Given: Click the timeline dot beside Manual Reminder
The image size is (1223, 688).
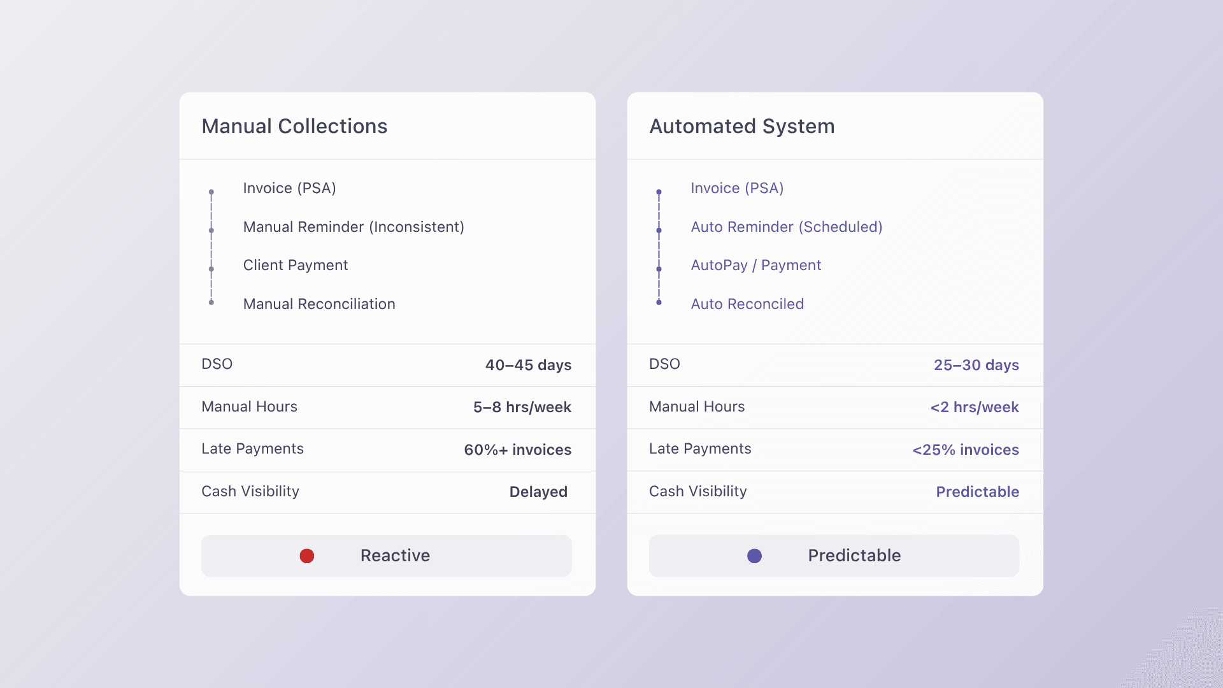Looking at the screenshot, I should coord(211,231).
